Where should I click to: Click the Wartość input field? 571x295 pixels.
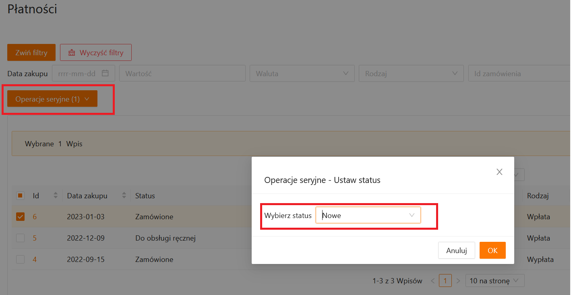[182, 74]
